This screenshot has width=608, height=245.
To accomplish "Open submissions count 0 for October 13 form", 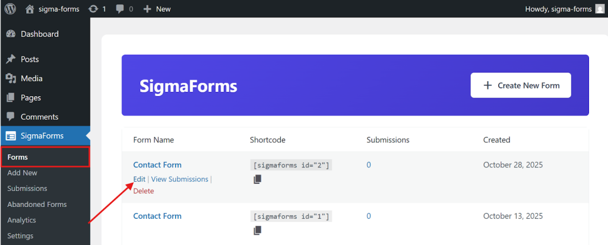I will (x=369, y=216).
